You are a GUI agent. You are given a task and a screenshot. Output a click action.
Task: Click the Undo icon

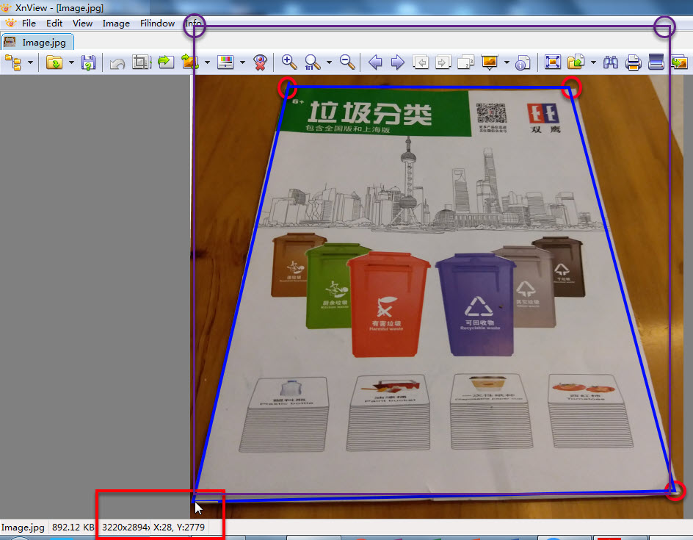[x=117, y=62]
